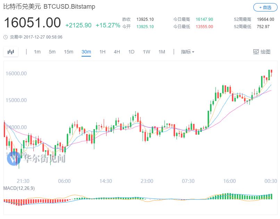
Task: Select the 30m interval tab
Action: [x=86, y=52]
